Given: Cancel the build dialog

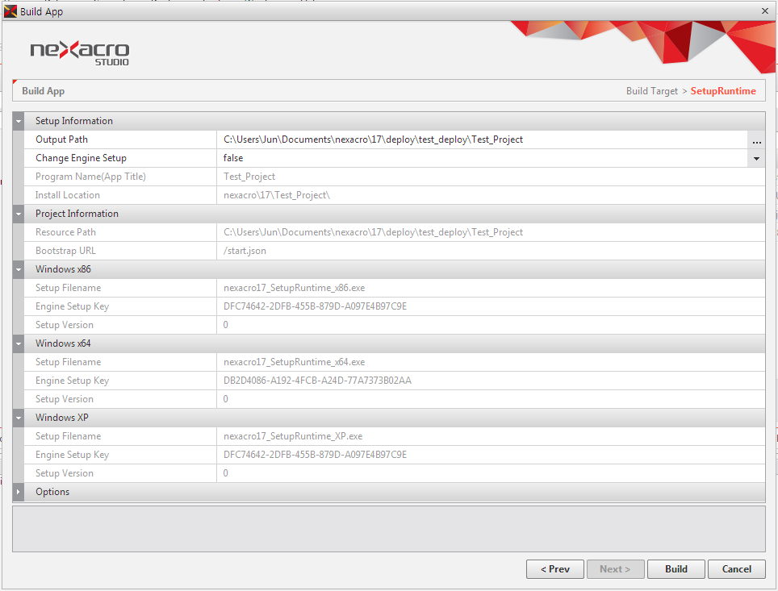Looking at the screenshot, I should coord(736,569).
